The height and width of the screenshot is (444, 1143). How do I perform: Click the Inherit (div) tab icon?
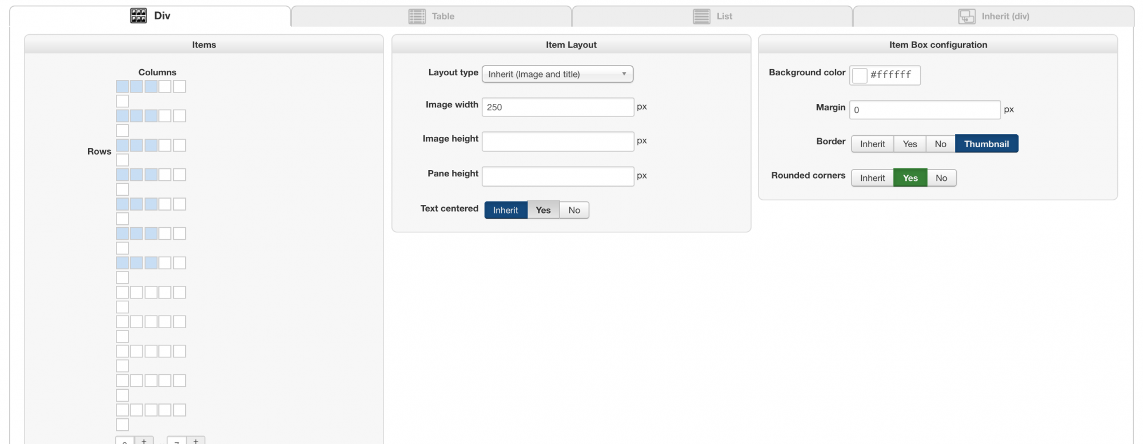(966, 17)
